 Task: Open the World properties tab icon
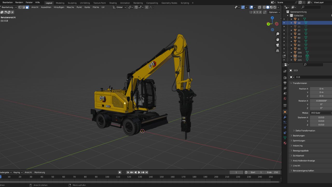(285, 98)
